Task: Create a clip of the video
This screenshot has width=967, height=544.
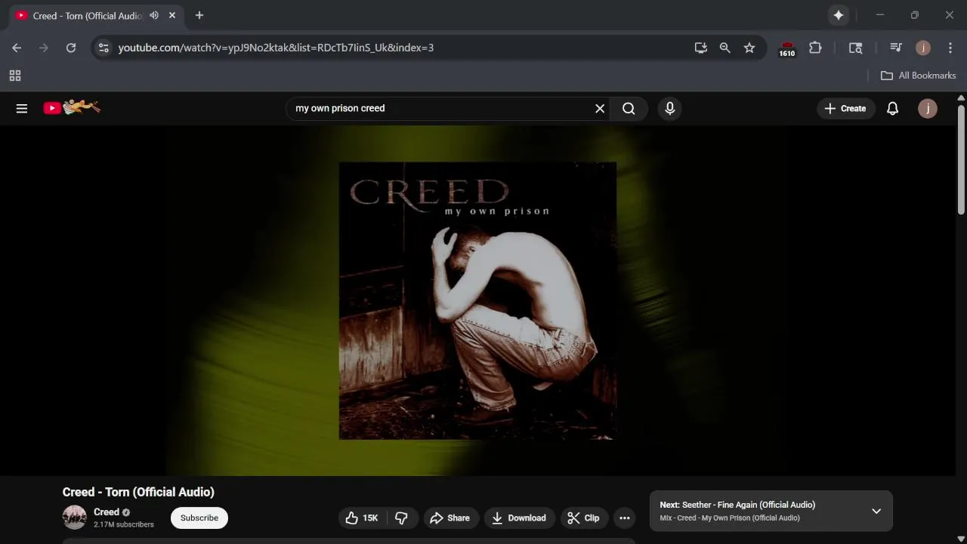Action: pyautogui.click(x=584, y=518)
